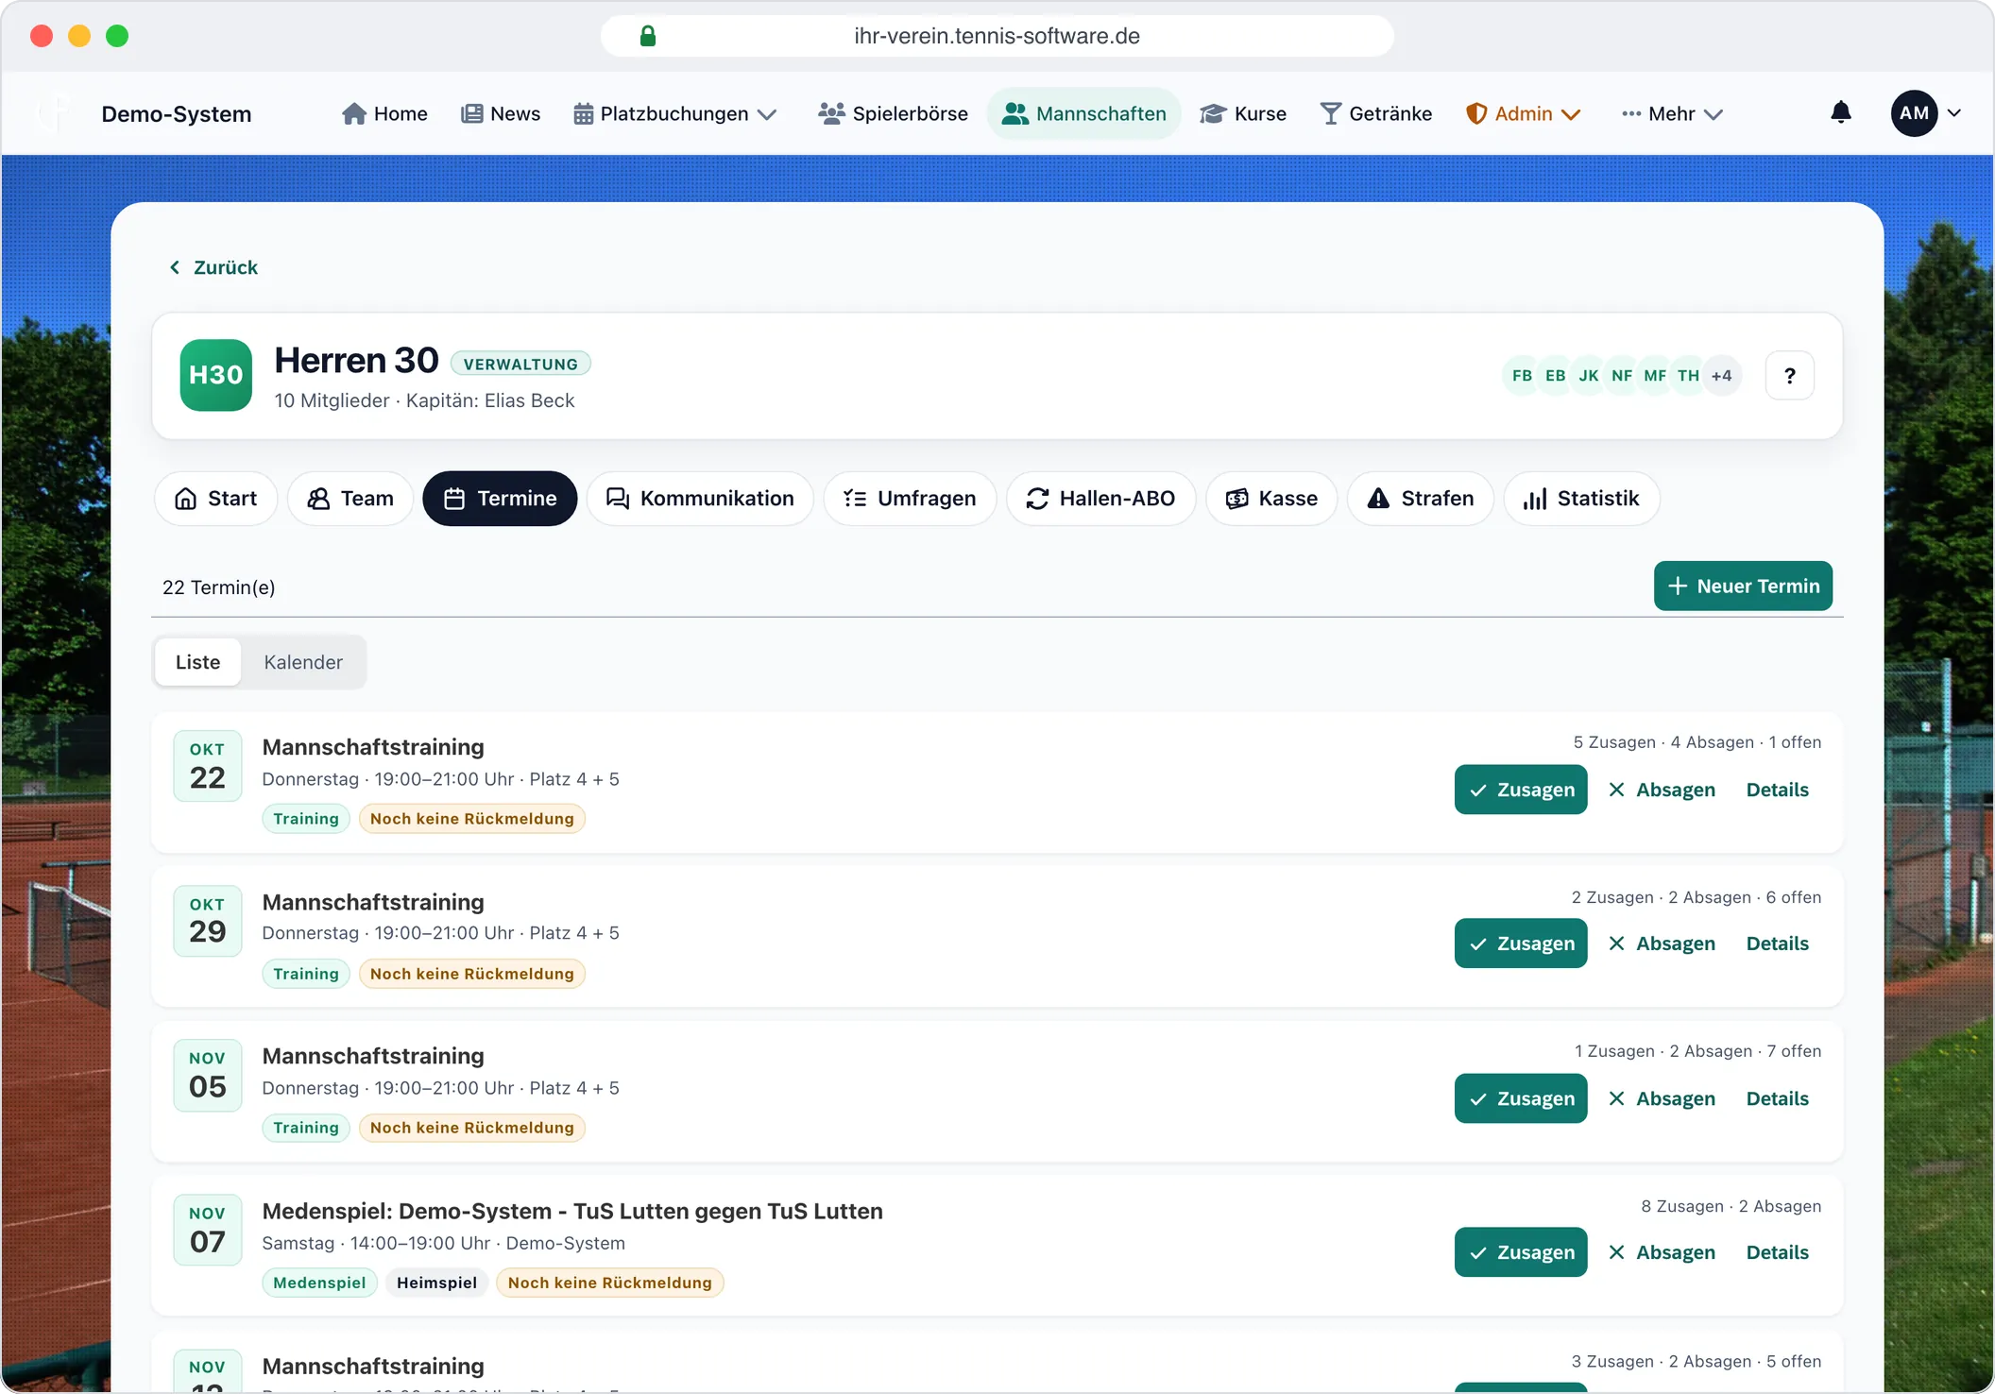
Task: Click the TH member avatar
Action: pyautogui.click(x=1688, y=375)
